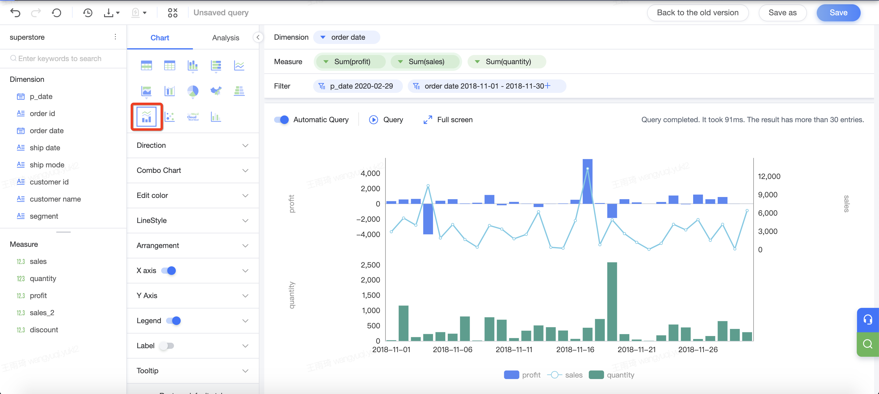The image size is (879, 394).
Task: Select the faded bar histogram chart type
Action: 216,117
